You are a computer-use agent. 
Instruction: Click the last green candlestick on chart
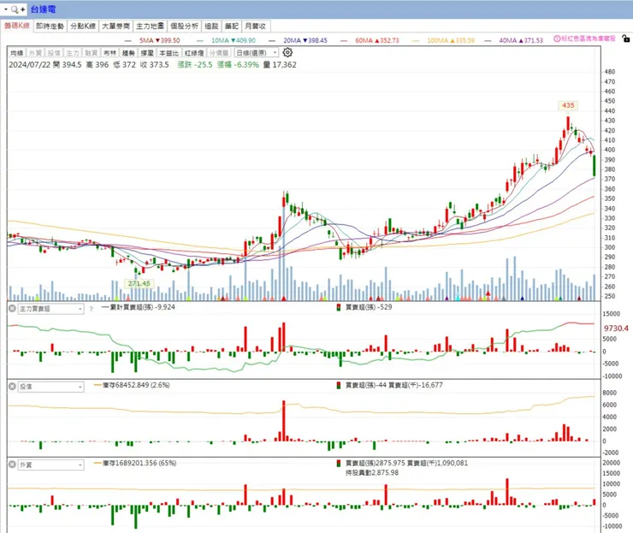595,166
